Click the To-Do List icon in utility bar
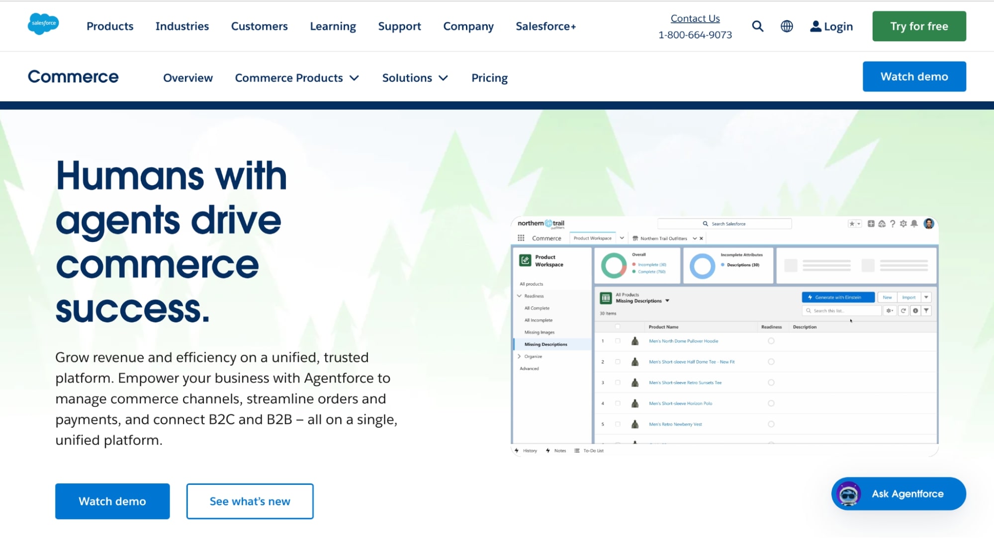 coord(577,451)
